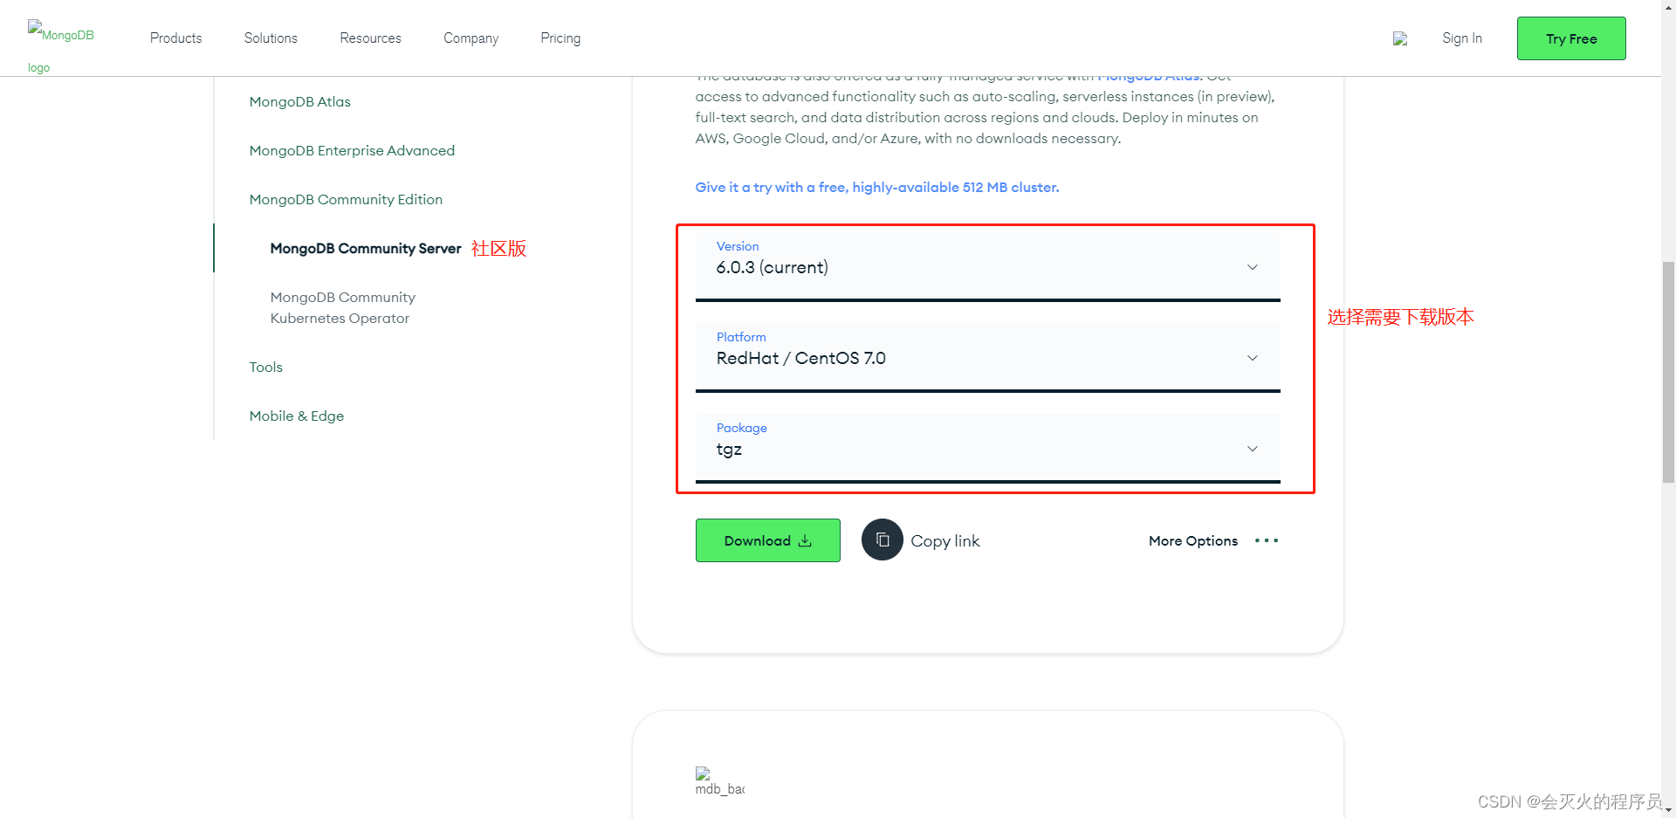Open the Products menu
Screen dimensions: 1676x818
pos(175,38)
